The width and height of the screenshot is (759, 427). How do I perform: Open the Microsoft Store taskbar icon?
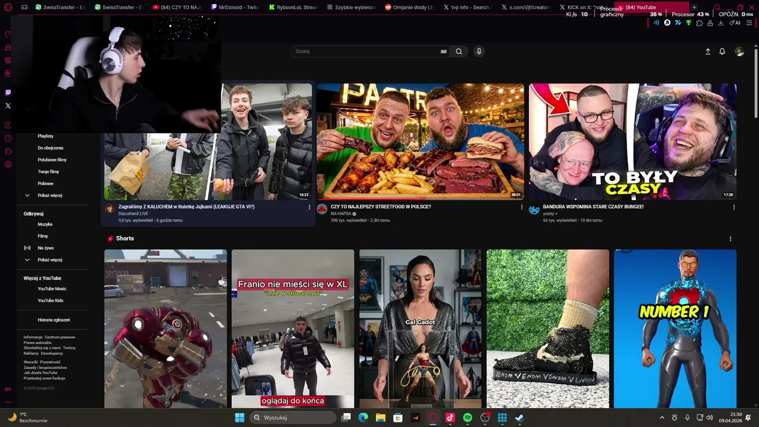[x=398, y=418]
